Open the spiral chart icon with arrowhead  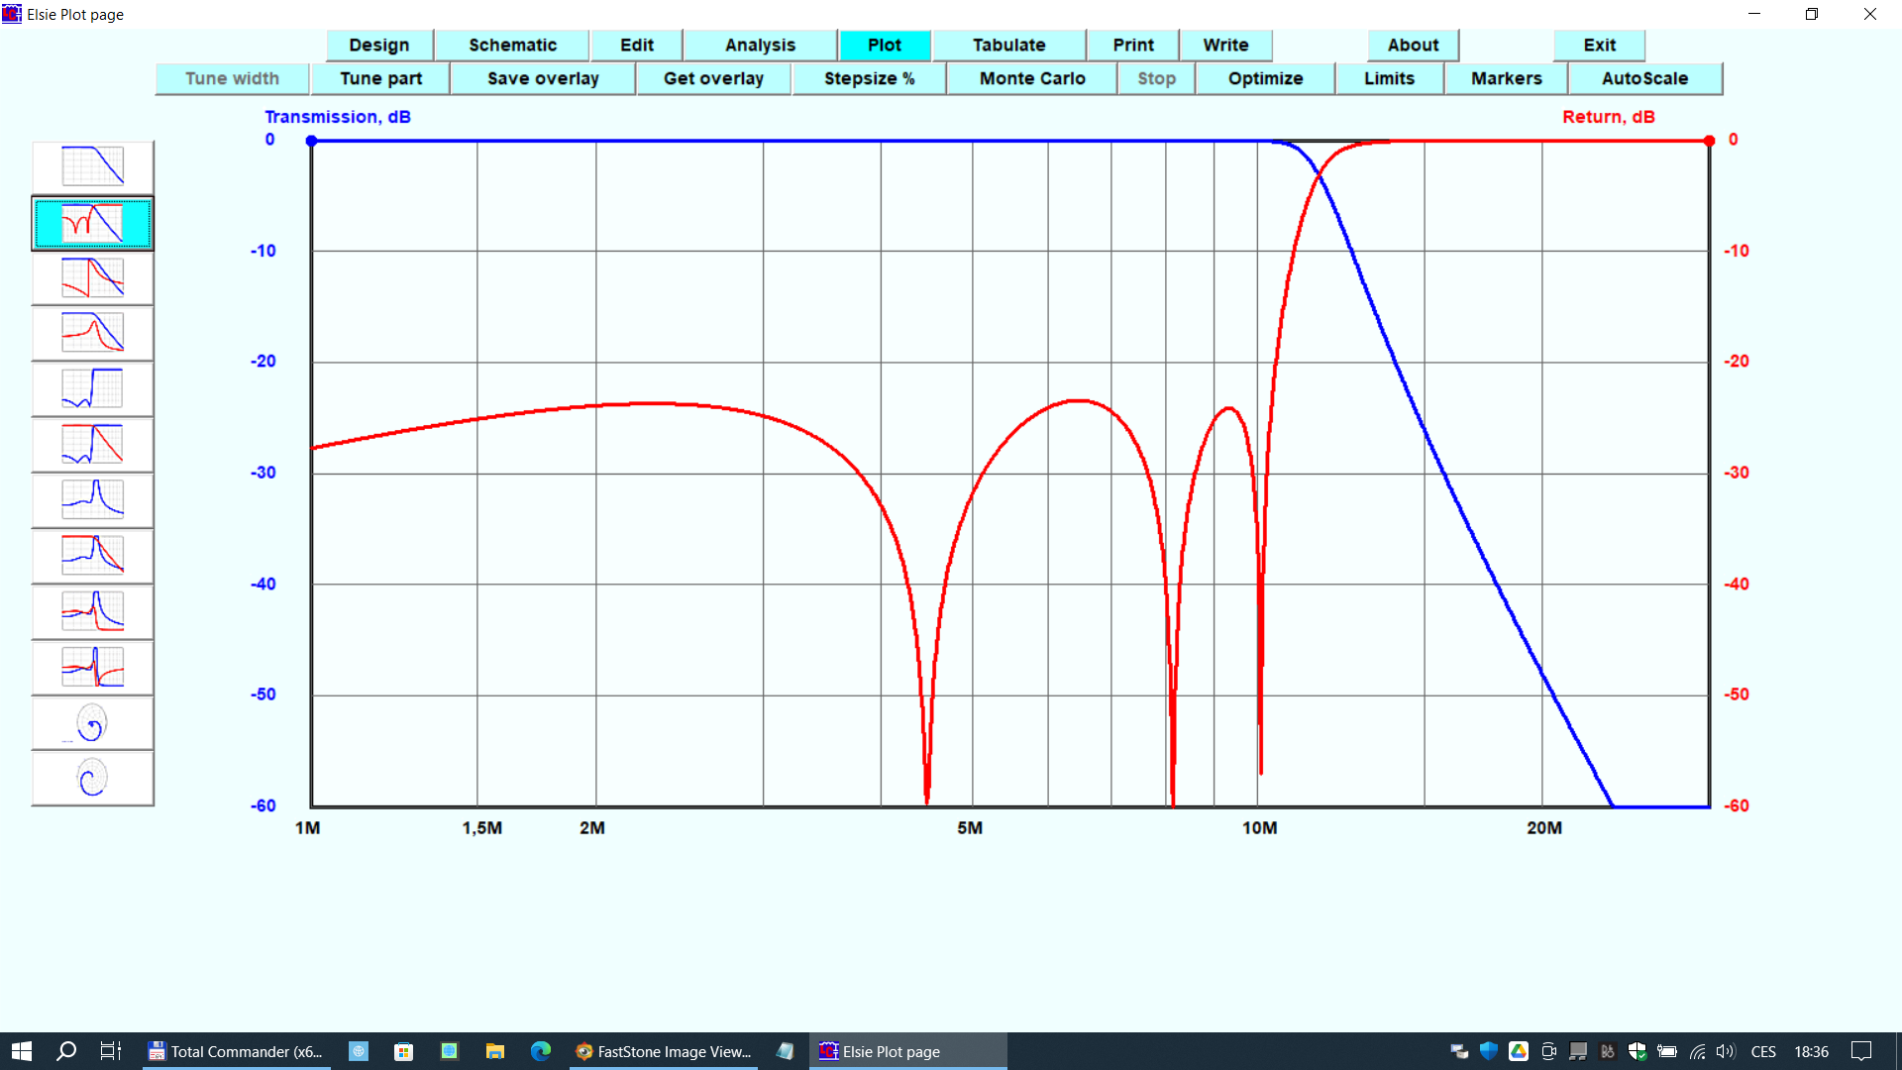92,724
